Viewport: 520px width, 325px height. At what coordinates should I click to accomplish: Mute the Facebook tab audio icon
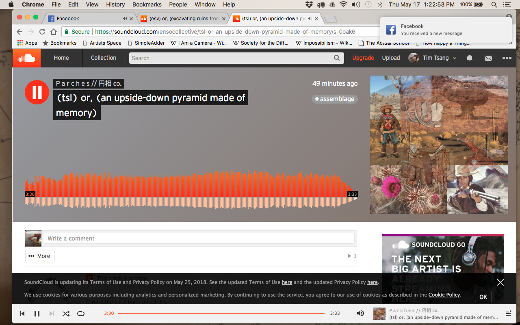pos(125,18)
